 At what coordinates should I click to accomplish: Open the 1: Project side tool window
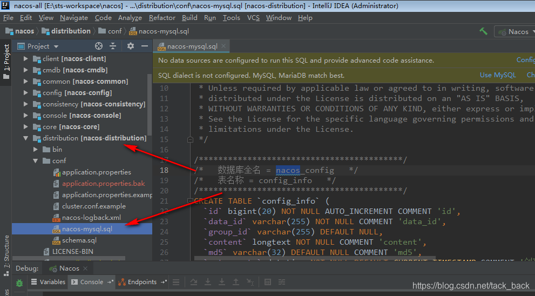[6, 62]
